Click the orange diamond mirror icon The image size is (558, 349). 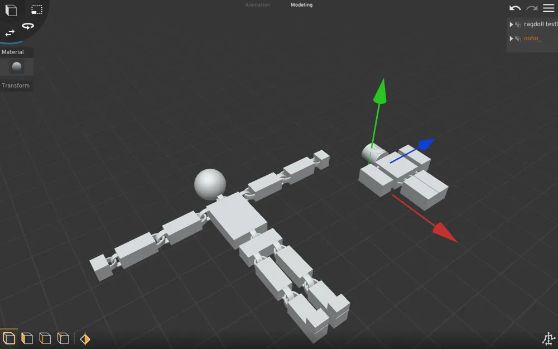pyautogui.click(x=85, y=339)
